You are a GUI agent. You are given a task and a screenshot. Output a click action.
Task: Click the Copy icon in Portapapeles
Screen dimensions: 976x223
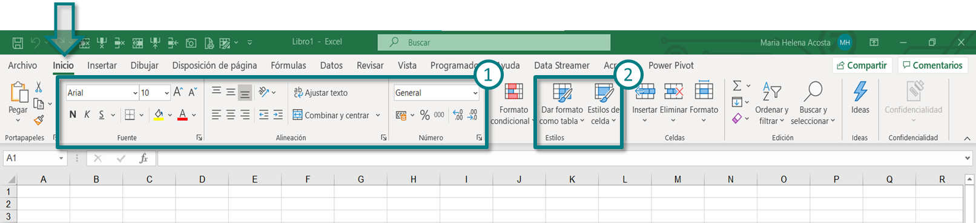[x=39, y=104]
